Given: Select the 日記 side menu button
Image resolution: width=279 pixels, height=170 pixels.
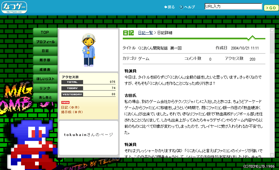Looking at the screenshot, I should tap(45, 51).
